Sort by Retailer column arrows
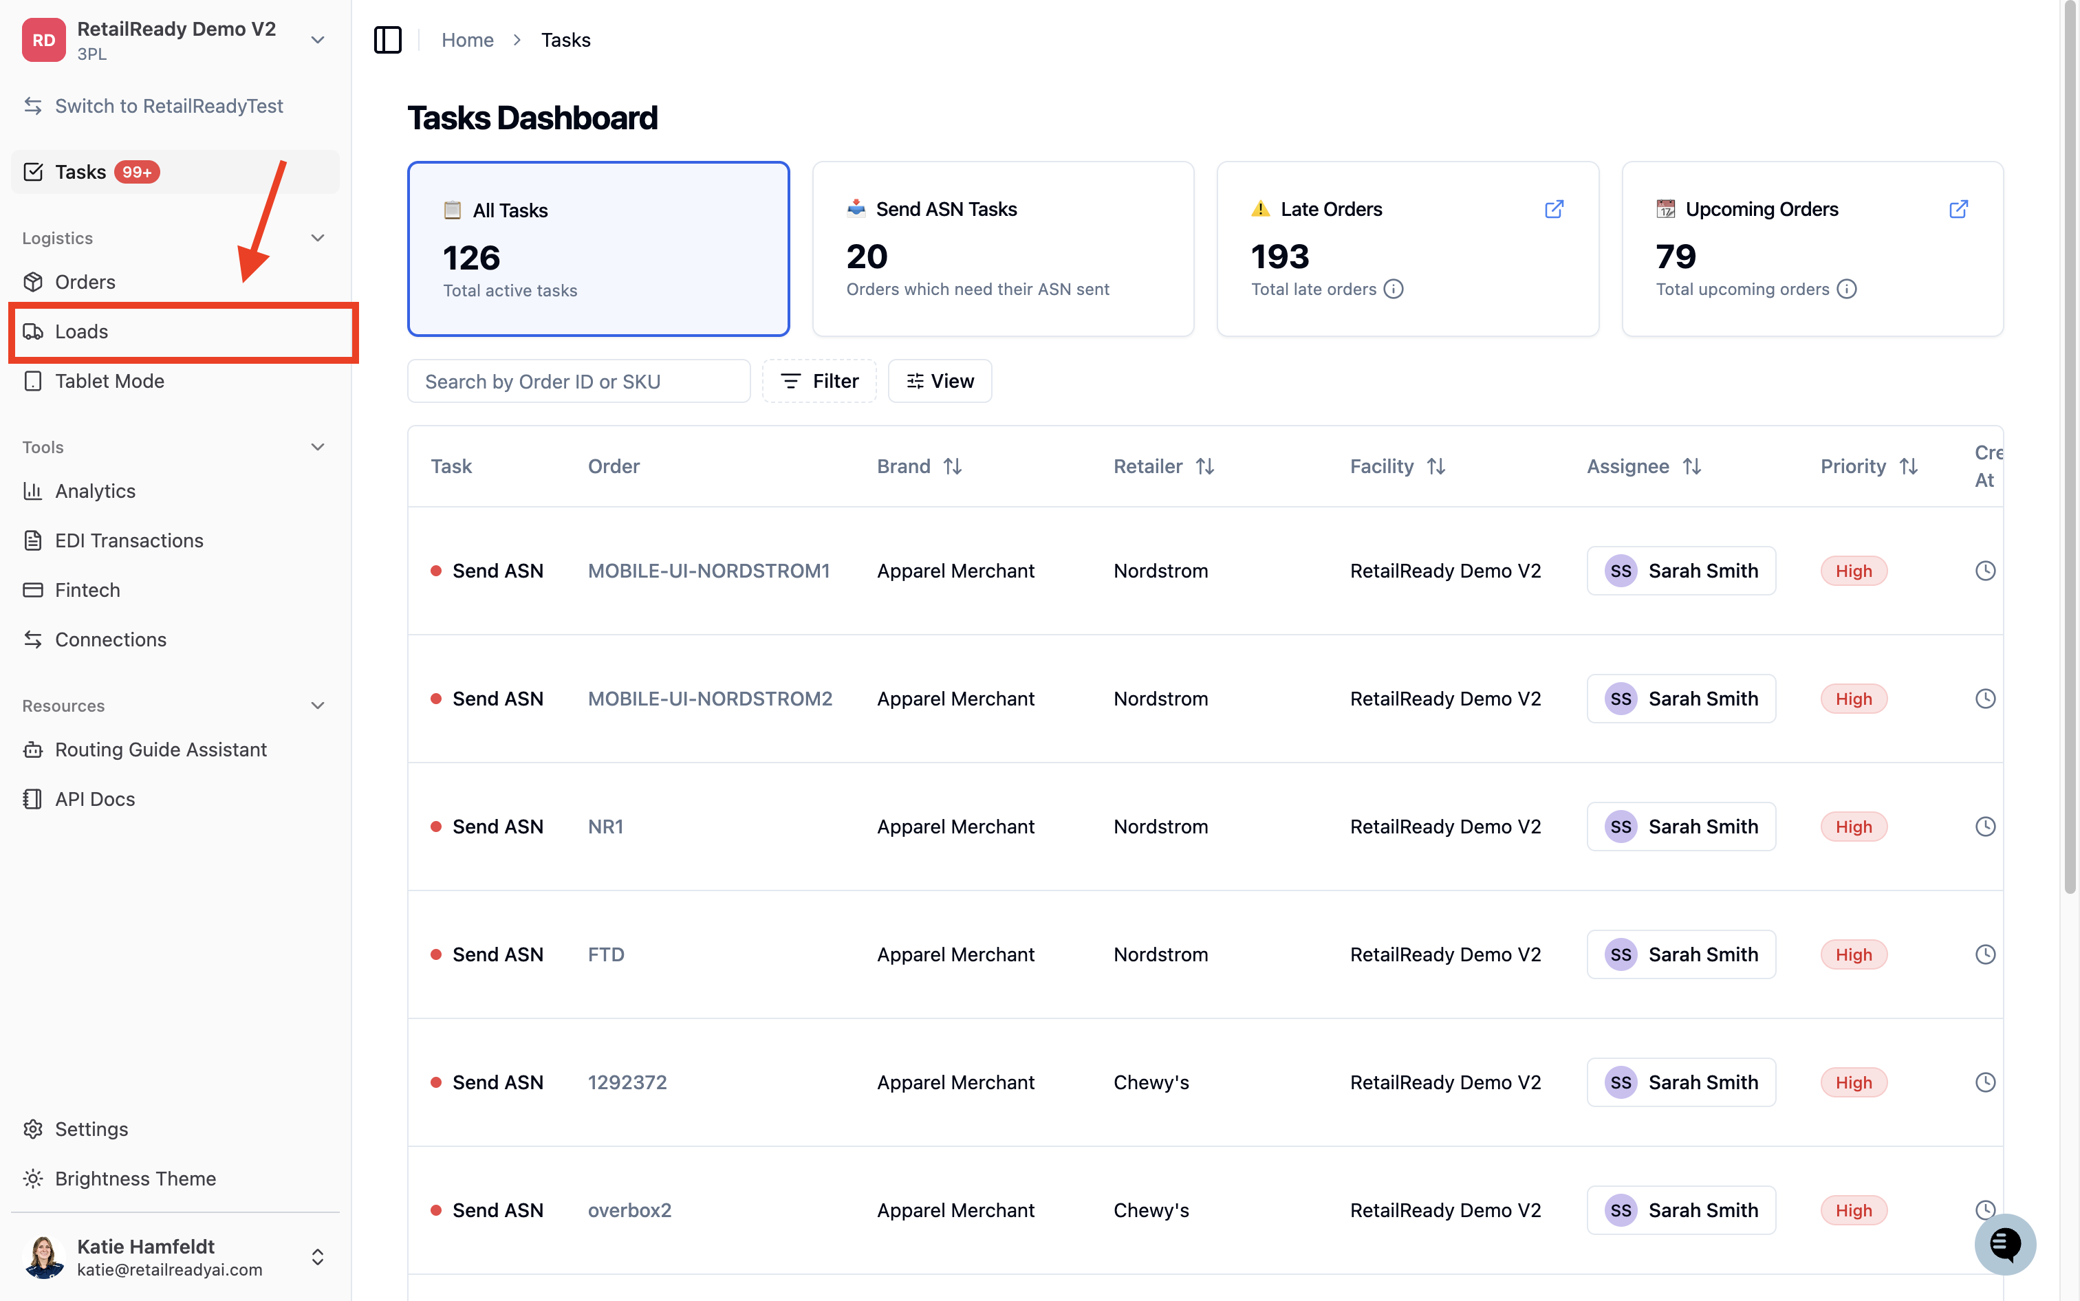2080x1301 pixels. (1205, 466)
